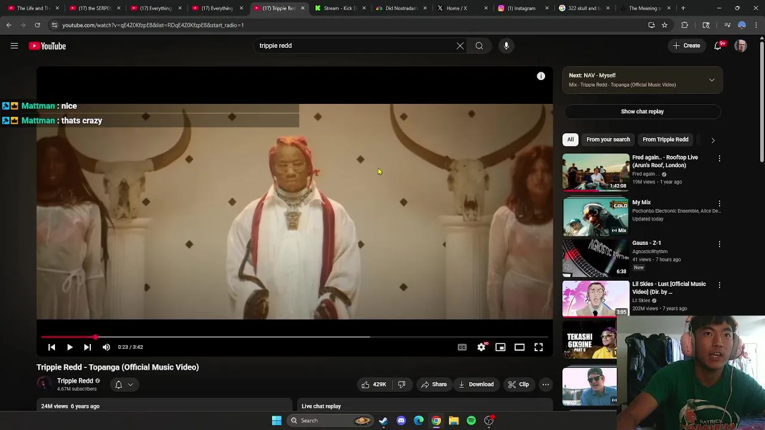765x430 pixels.
Task: Select From your search chip
Action: [x=608, y=140]
